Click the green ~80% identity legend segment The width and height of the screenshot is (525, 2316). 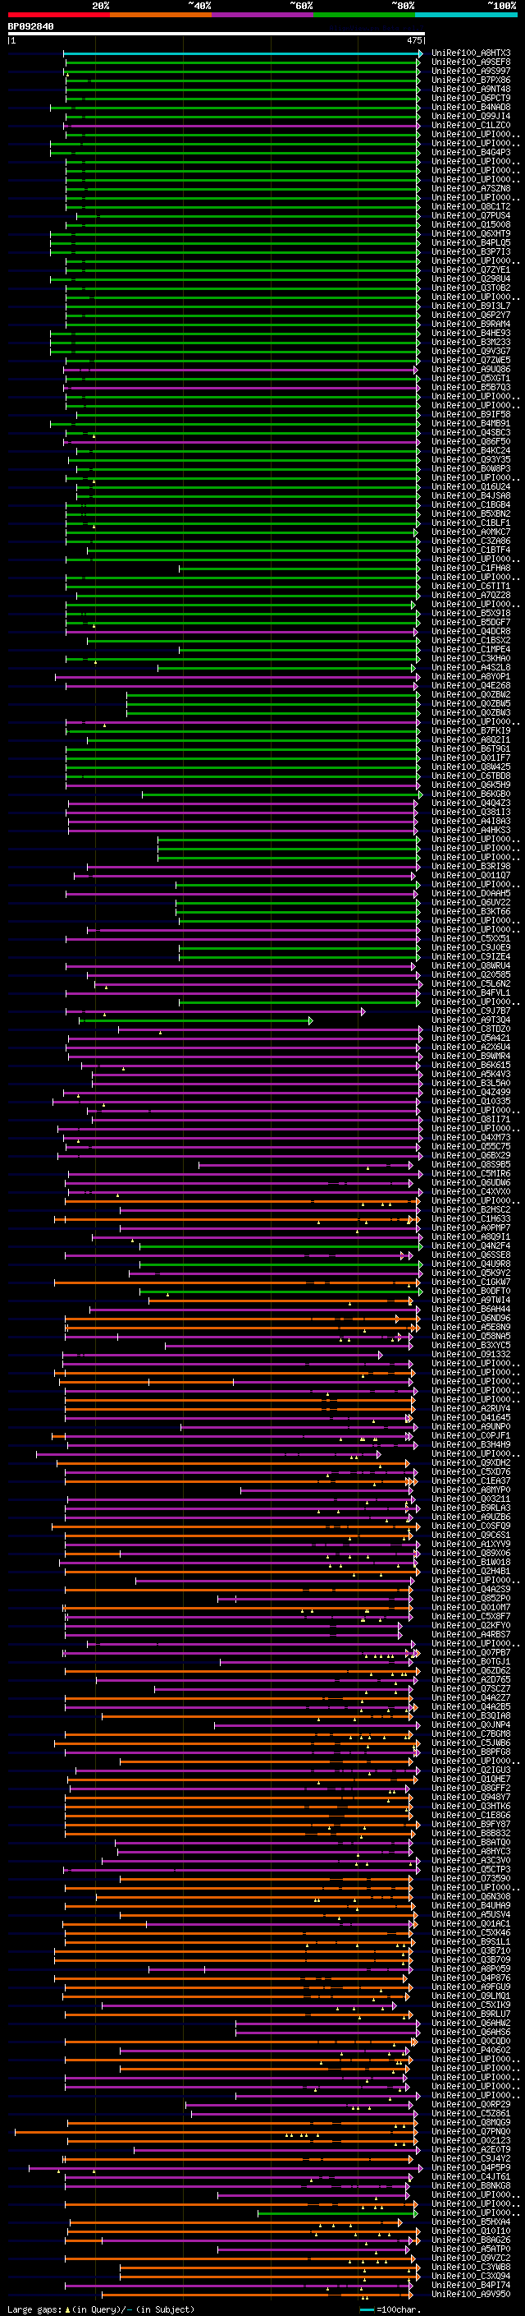click(x=364, y=15)
